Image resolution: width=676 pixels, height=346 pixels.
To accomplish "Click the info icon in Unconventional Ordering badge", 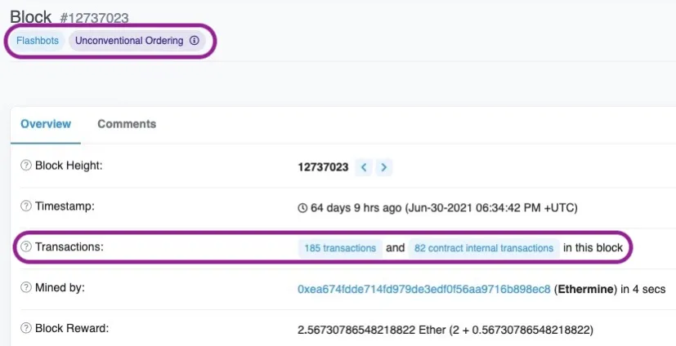I will (x=194, y=41).
